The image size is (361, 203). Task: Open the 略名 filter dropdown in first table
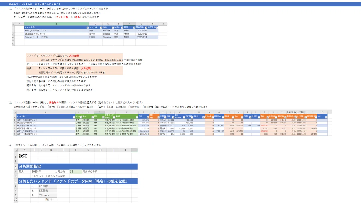(113, 27)
